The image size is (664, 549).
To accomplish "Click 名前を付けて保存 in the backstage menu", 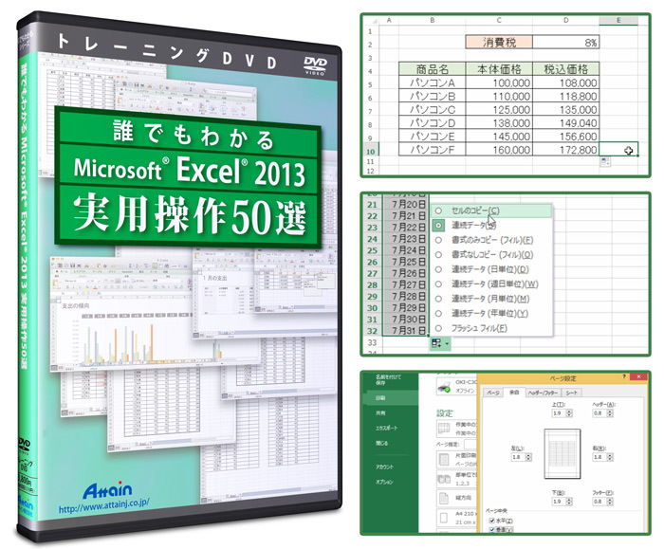I will tap(387, 379).
